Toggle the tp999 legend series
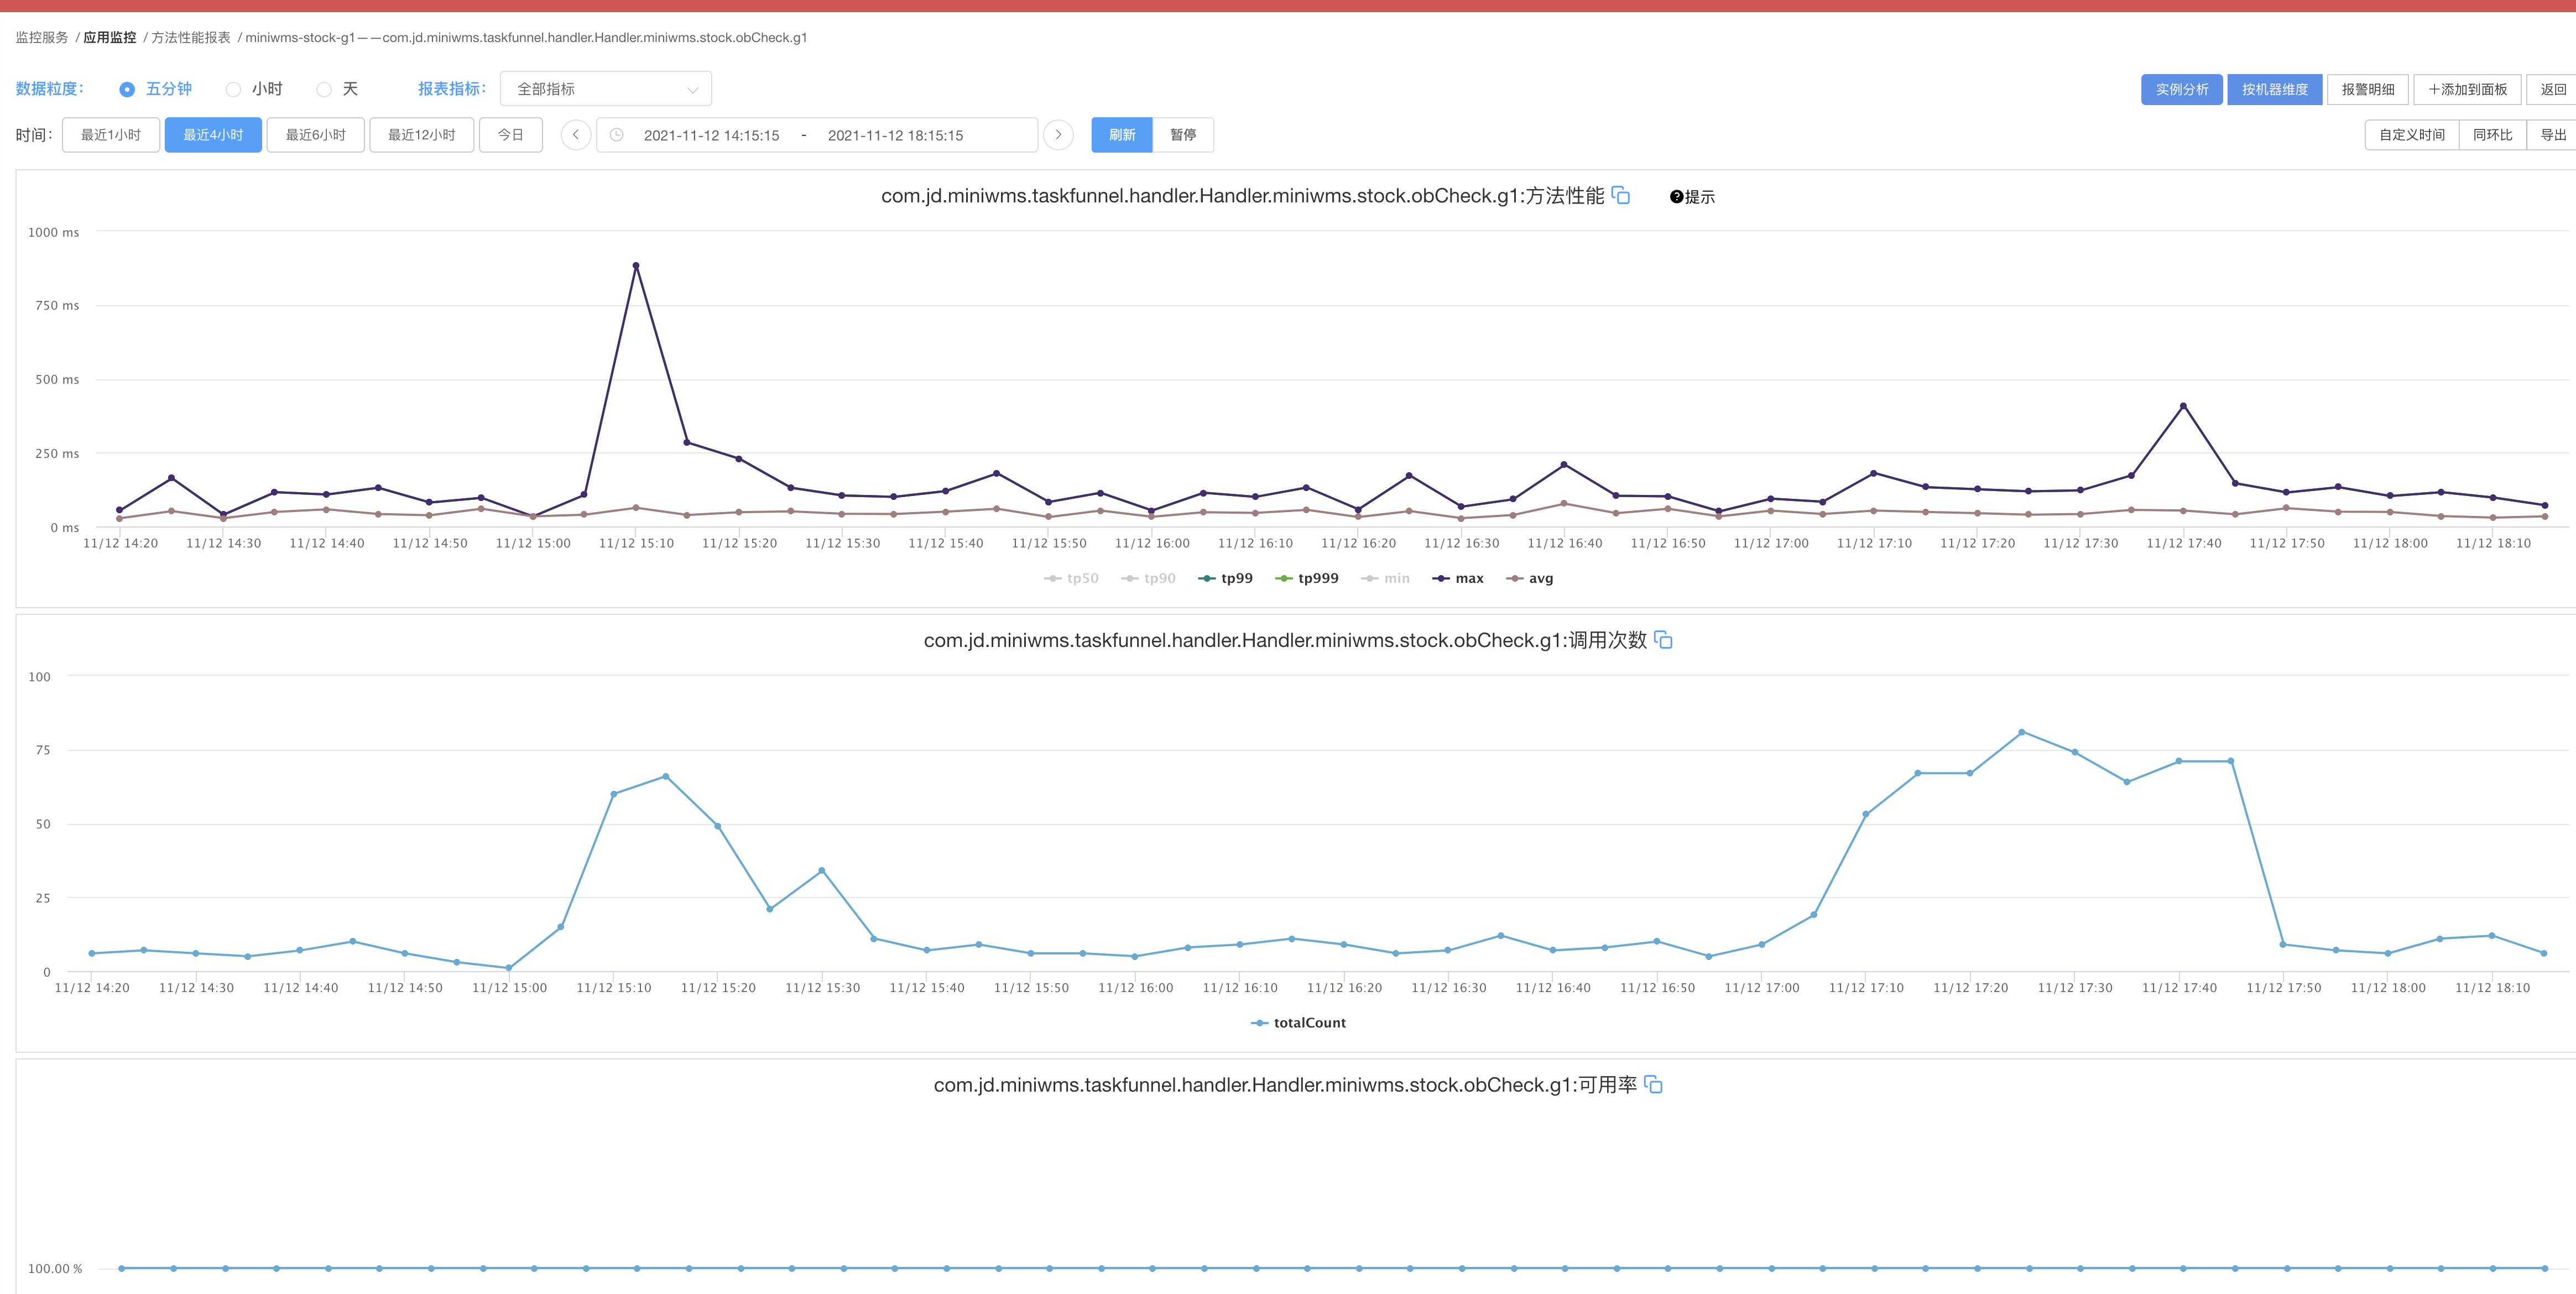The height and width of the screenshot is (1294, 2576). click(1307, 578)
